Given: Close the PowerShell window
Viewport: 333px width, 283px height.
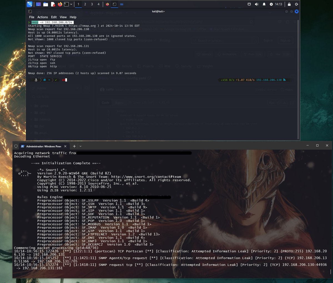Looking at the screenshot, I should (327, 145).
